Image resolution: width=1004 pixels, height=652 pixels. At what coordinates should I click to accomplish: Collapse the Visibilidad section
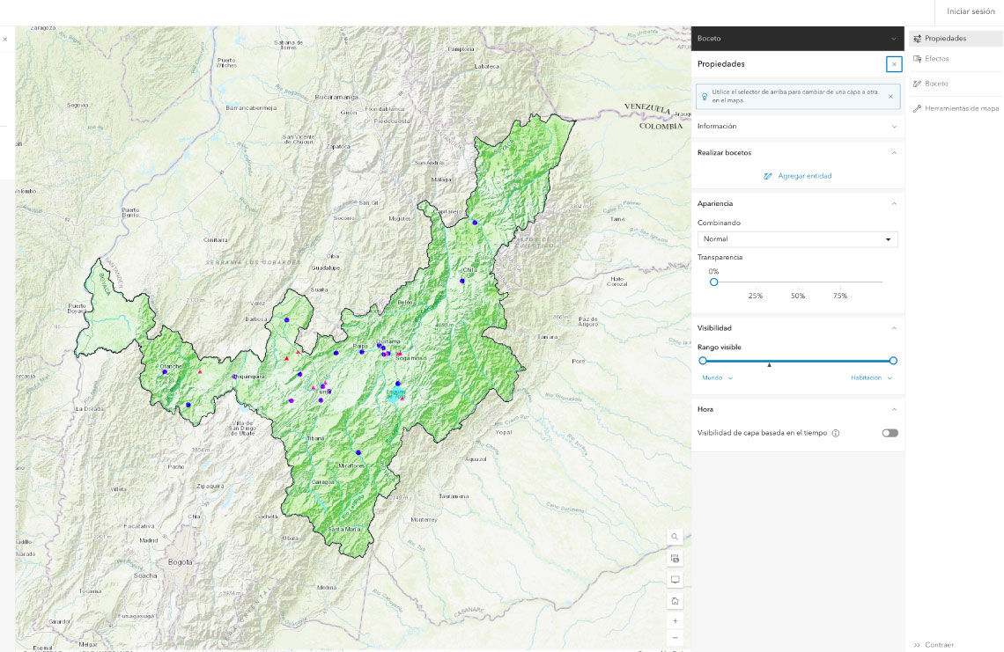[894, 328]
